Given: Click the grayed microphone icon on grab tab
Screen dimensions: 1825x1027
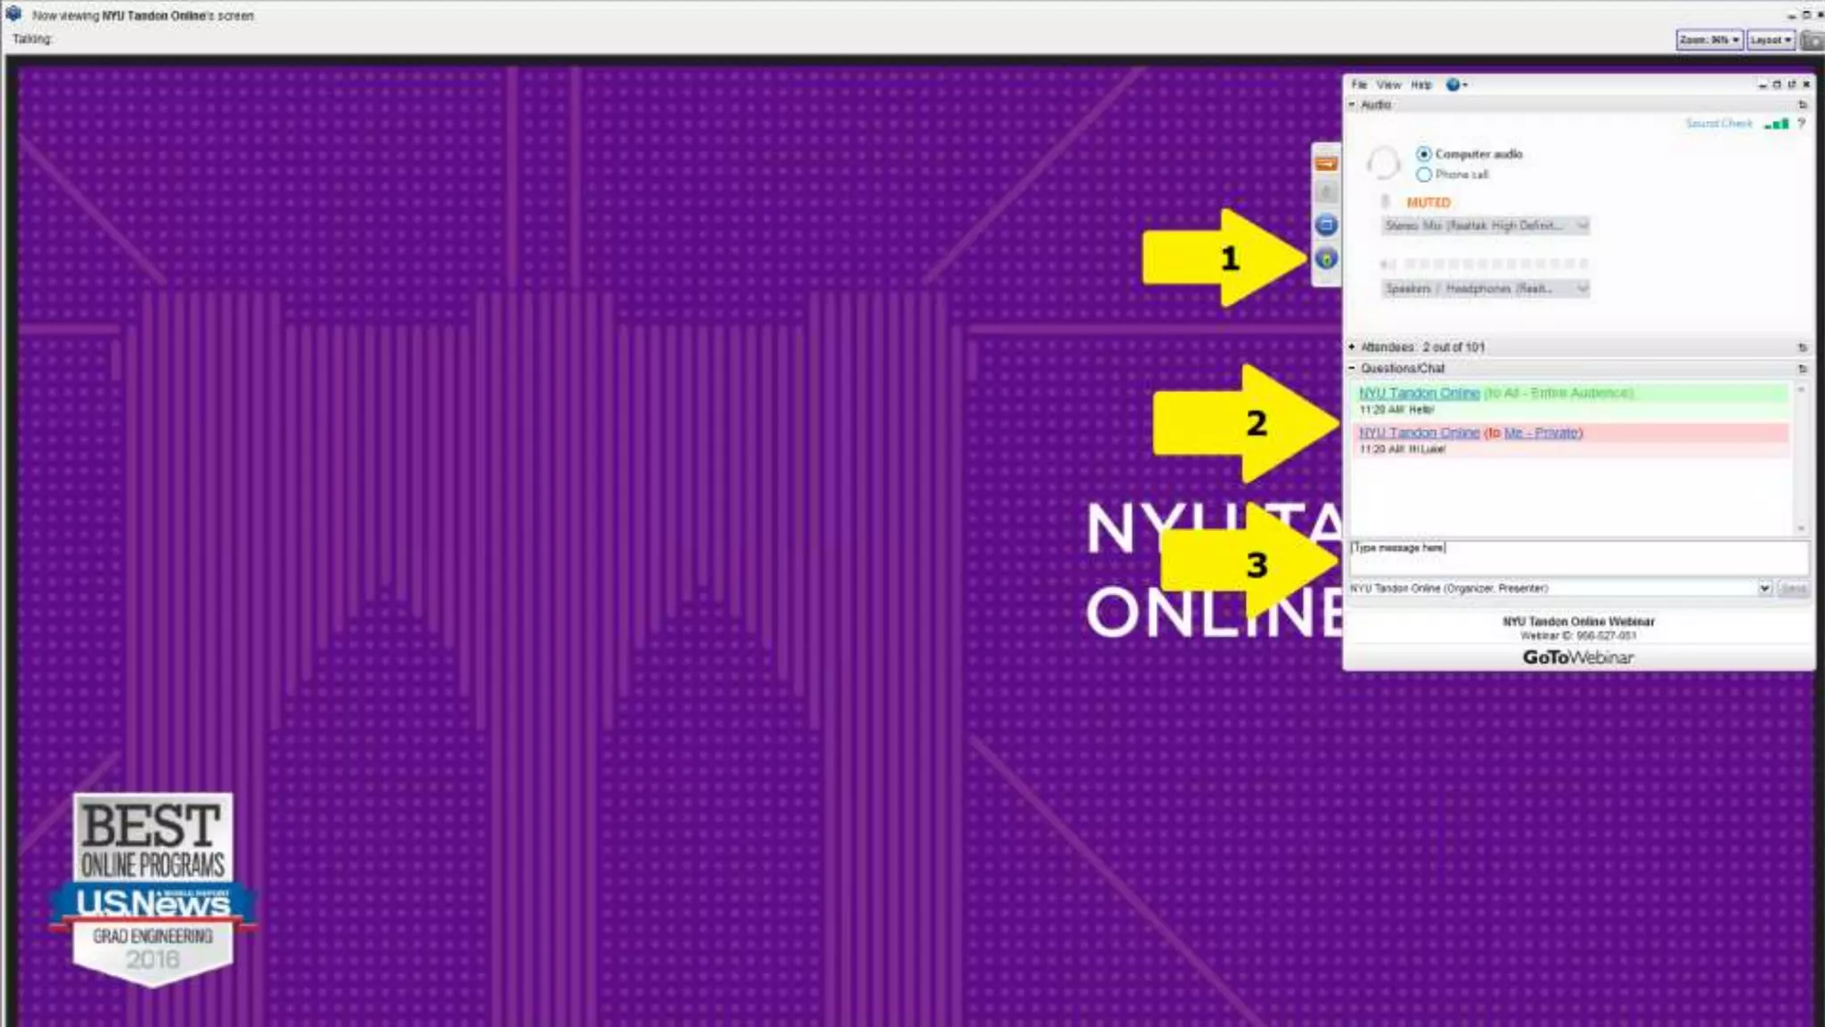Looking at the screenshot, I should pyautogui.click(x=1326, y=193).
